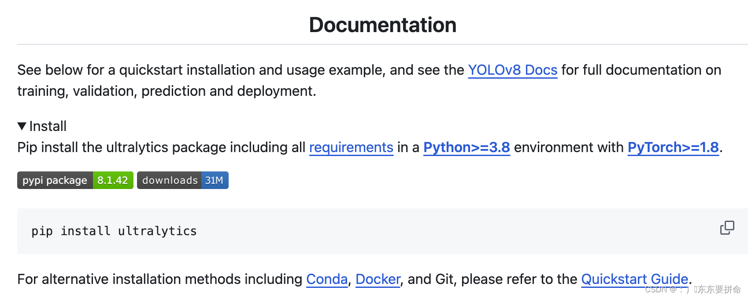This screenshot has width=748, height=298.
Task: Open the Conda installation link
Action: pos(327,279)
